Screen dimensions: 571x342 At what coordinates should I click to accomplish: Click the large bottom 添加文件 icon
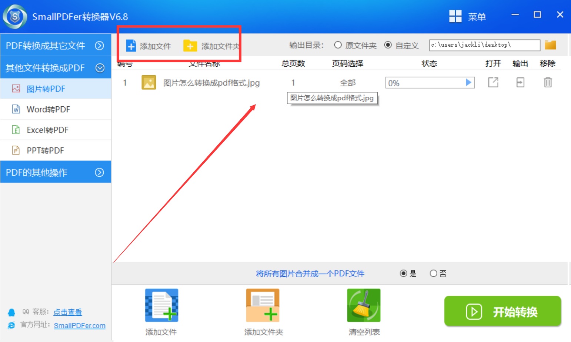tap(161, 305)
